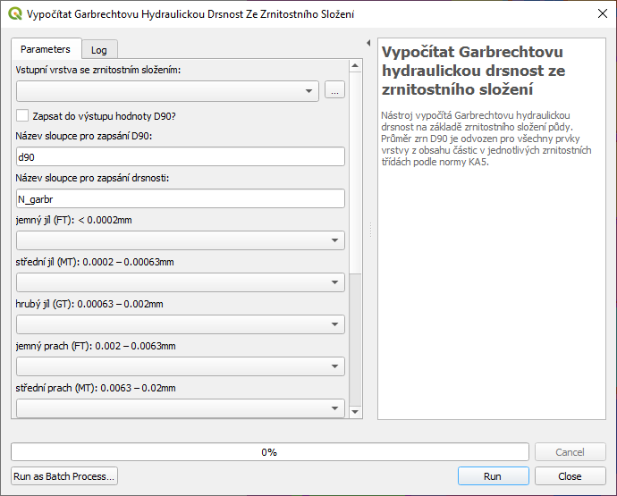
Task: Open the Log tab
Action: tap(99, 50)
